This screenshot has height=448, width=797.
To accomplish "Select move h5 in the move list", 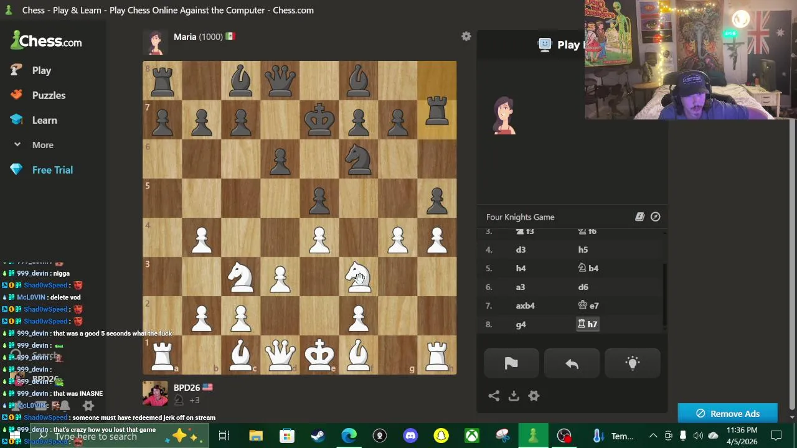I will [x=583, y=250].
